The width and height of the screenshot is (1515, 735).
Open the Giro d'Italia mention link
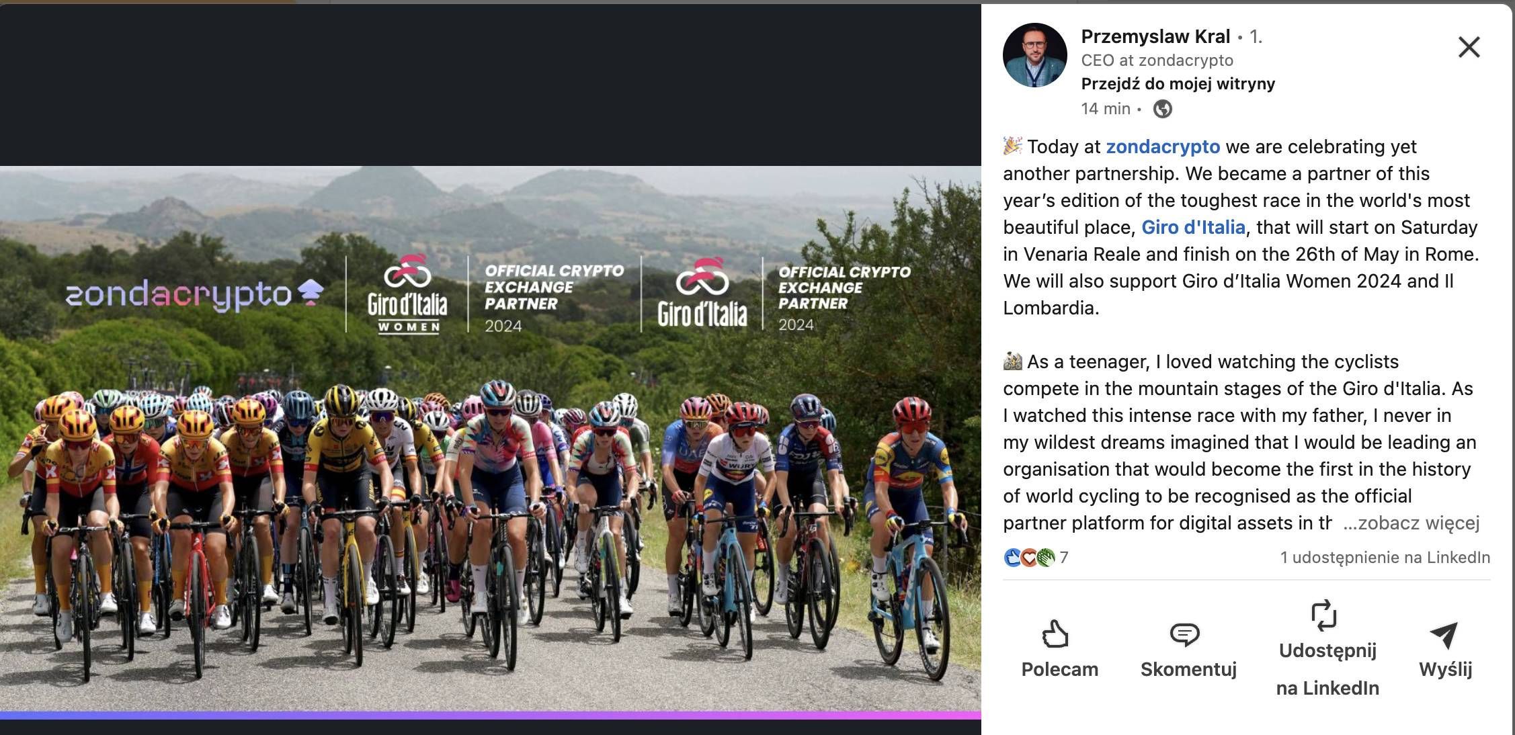click(1193, 227)
